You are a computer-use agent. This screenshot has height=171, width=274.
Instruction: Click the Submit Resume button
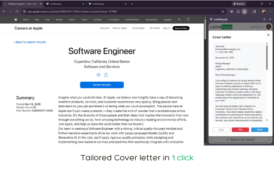click(x=102, y=85)
